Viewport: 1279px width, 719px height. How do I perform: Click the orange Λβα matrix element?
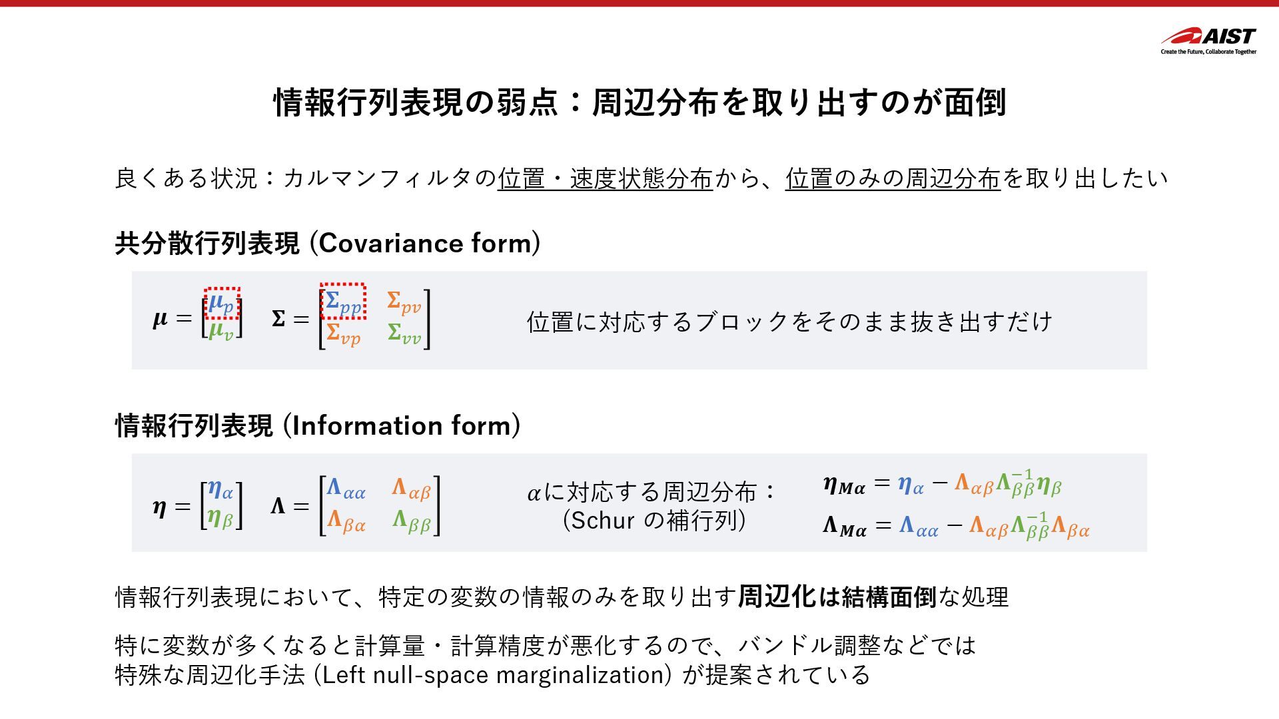346,520
